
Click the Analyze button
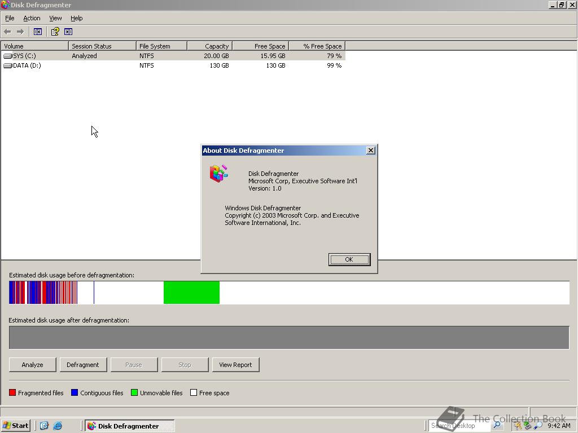(x=32, y=365)
